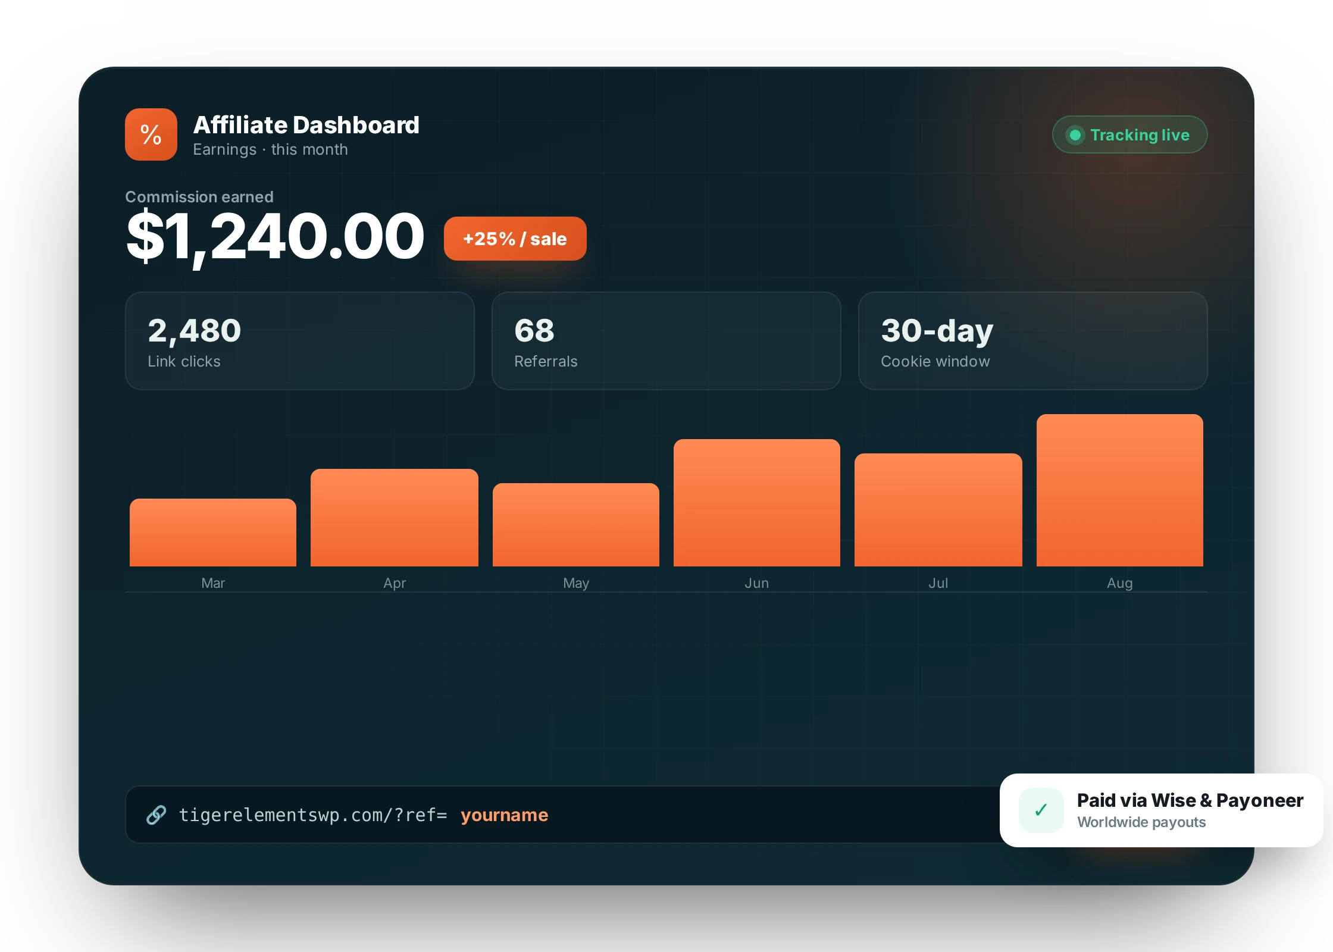
Task: Select the Jul bar in chart
Action: (x=938, y=510)
